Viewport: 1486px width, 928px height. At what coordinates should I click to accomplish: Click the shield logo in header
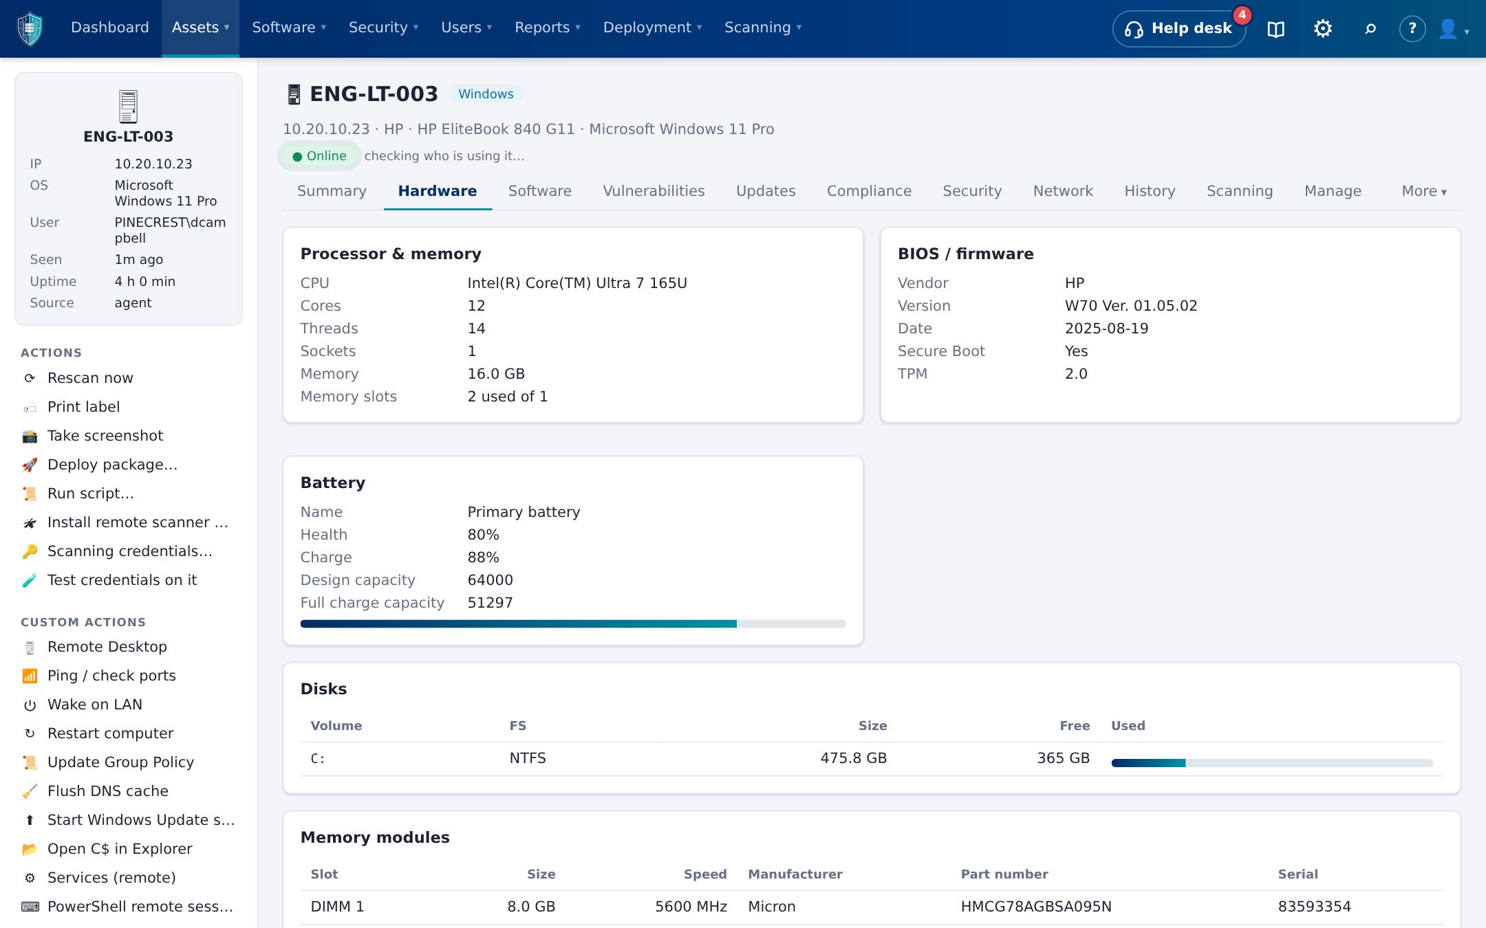click(x=30, y=28)
